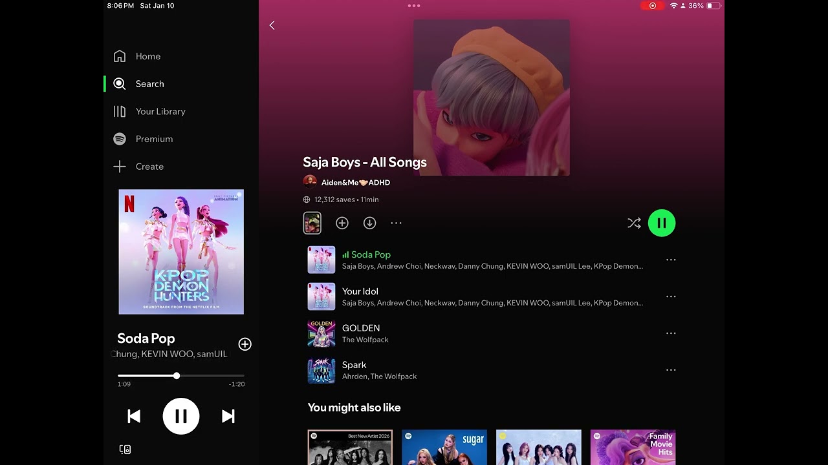Click the 12,312 saves text
This screenshot has height=465, width=828.
click(x=334, y=200)
